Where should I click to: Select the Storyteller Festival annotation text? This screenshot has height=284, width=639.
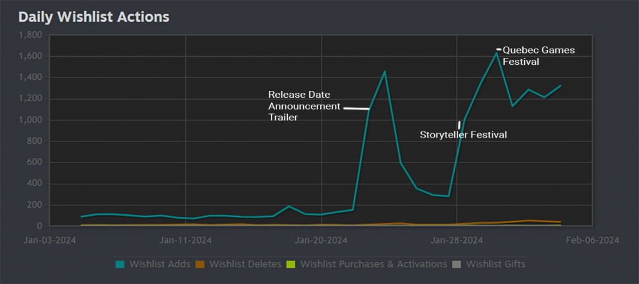click(463, 135)
